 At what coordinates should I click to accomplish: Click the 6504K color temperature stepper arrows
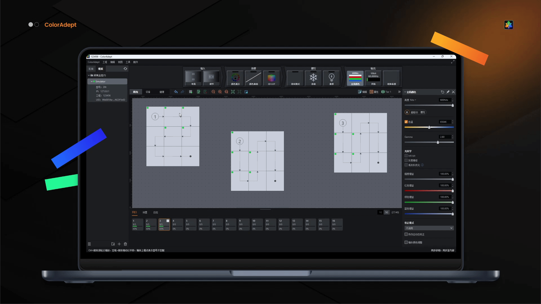[x=453, y=122]
